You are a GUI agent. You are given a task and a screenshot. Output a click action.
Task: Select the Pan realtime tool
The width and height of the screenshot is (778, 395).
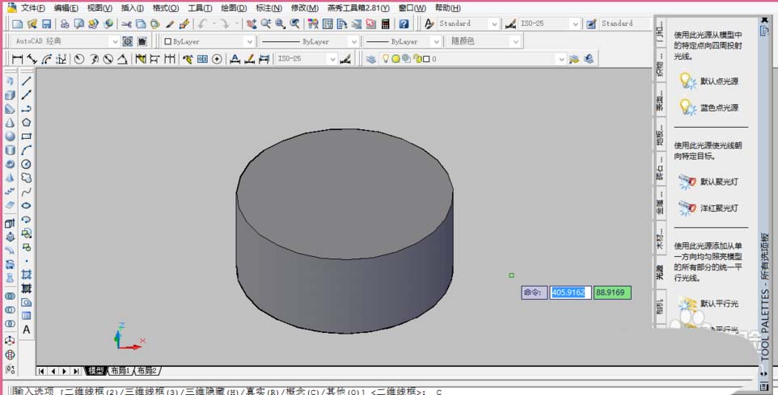[x=252, y=23]
